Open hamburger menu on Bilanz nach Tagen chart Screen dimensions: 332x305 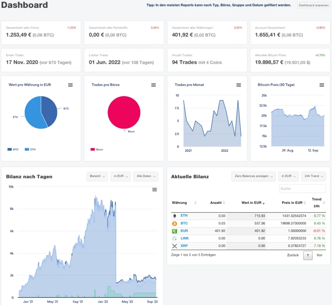[155, 190]
